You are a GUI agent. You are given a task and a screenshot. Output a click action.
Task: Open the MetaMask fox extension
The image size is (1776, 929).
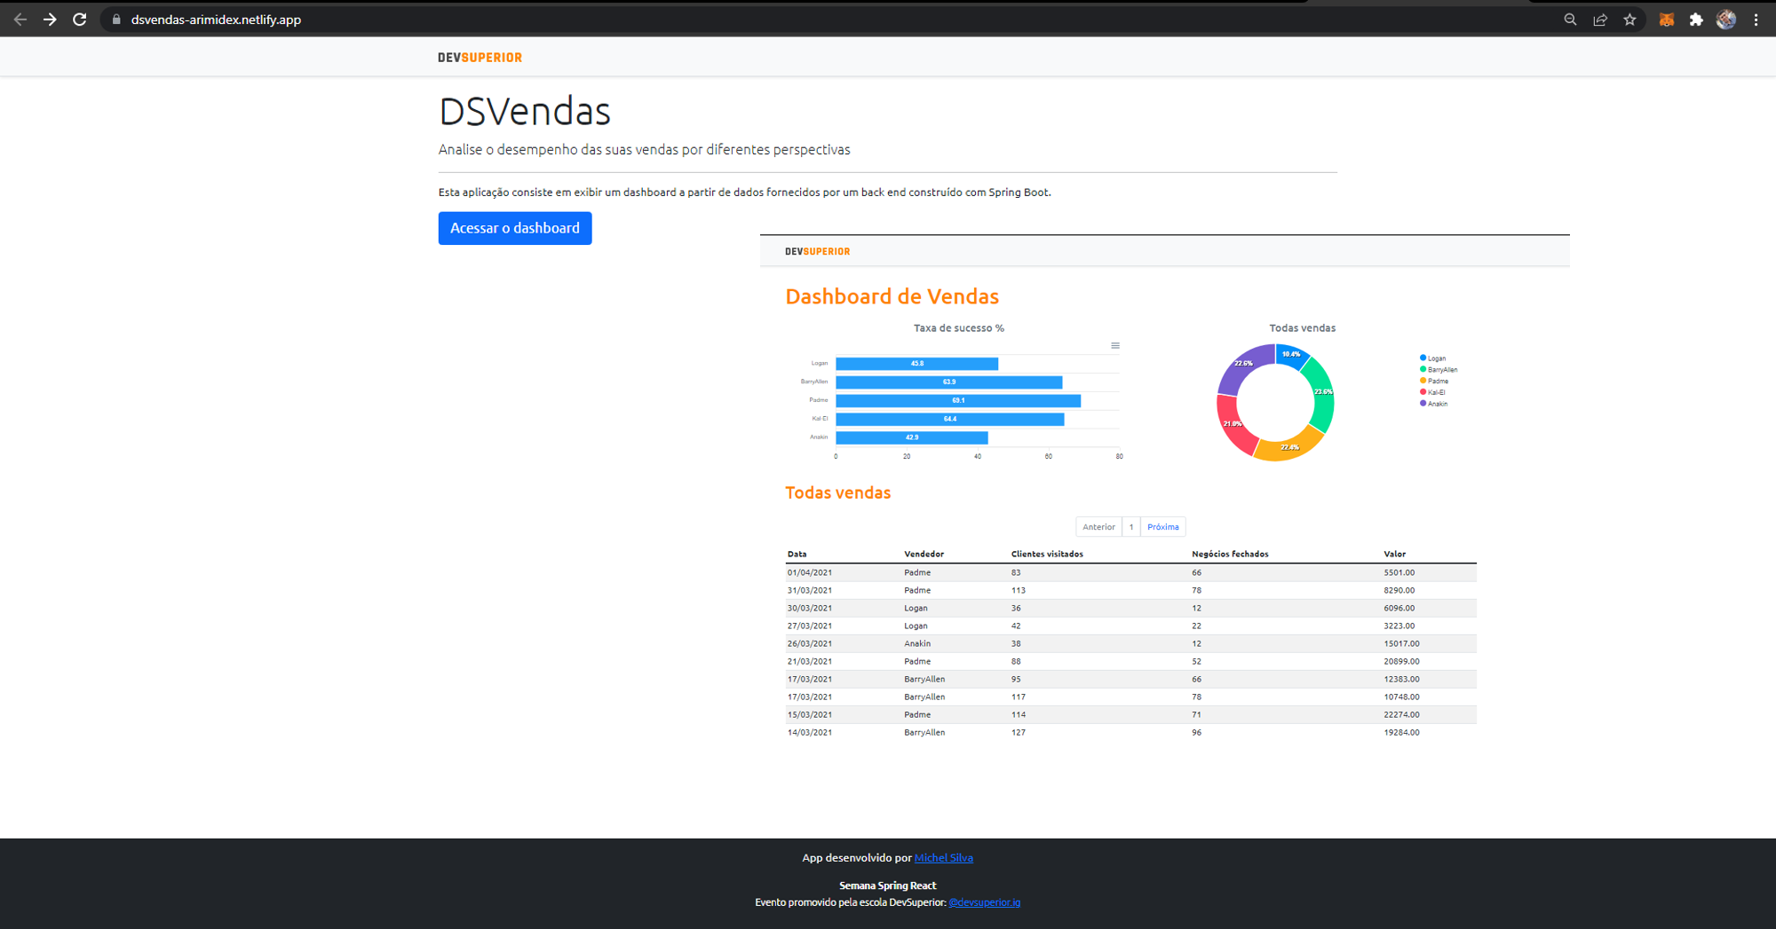[1666, 20]
